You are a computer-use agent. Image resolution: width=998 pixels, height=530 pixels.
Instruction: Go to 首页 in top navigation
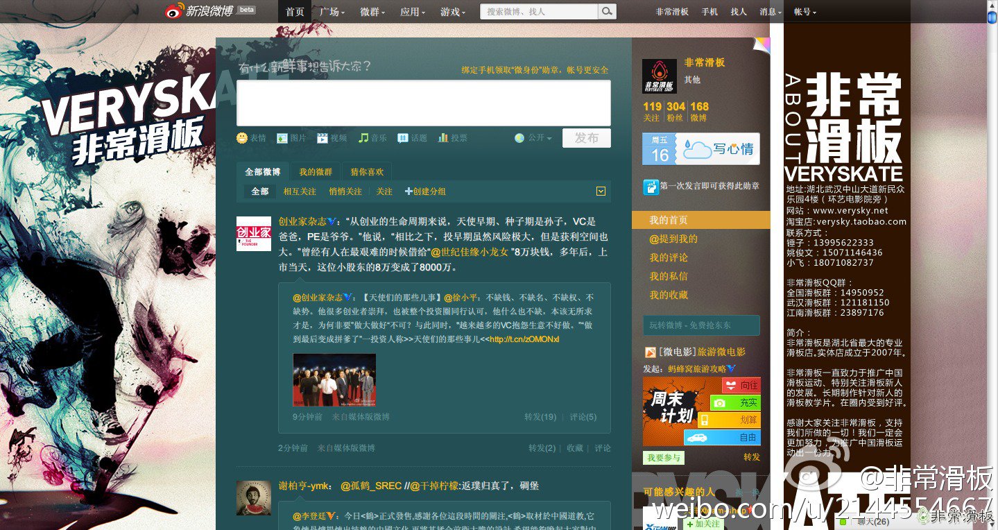(295, 12)
